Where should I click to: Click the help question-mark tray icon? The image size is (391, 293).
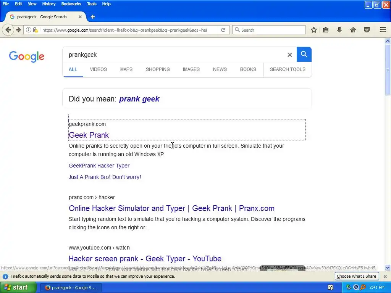(x=330, y=288)
